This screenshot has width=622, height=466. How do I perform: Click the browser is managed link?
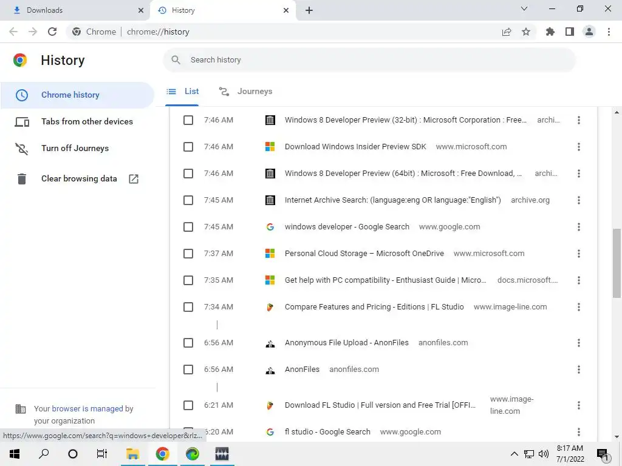point(87,408)
